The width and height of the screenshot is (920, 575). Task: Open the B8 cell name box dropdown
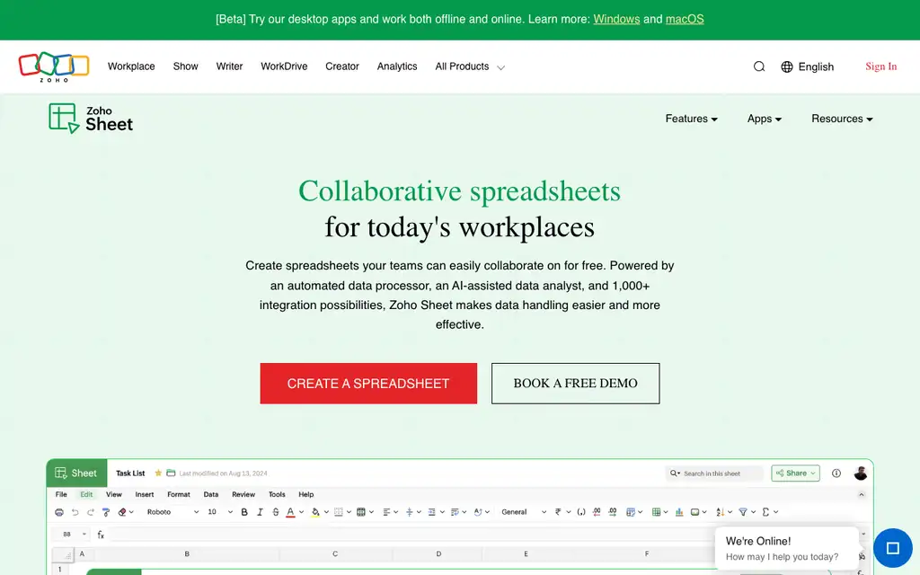(x=84, y=534)
